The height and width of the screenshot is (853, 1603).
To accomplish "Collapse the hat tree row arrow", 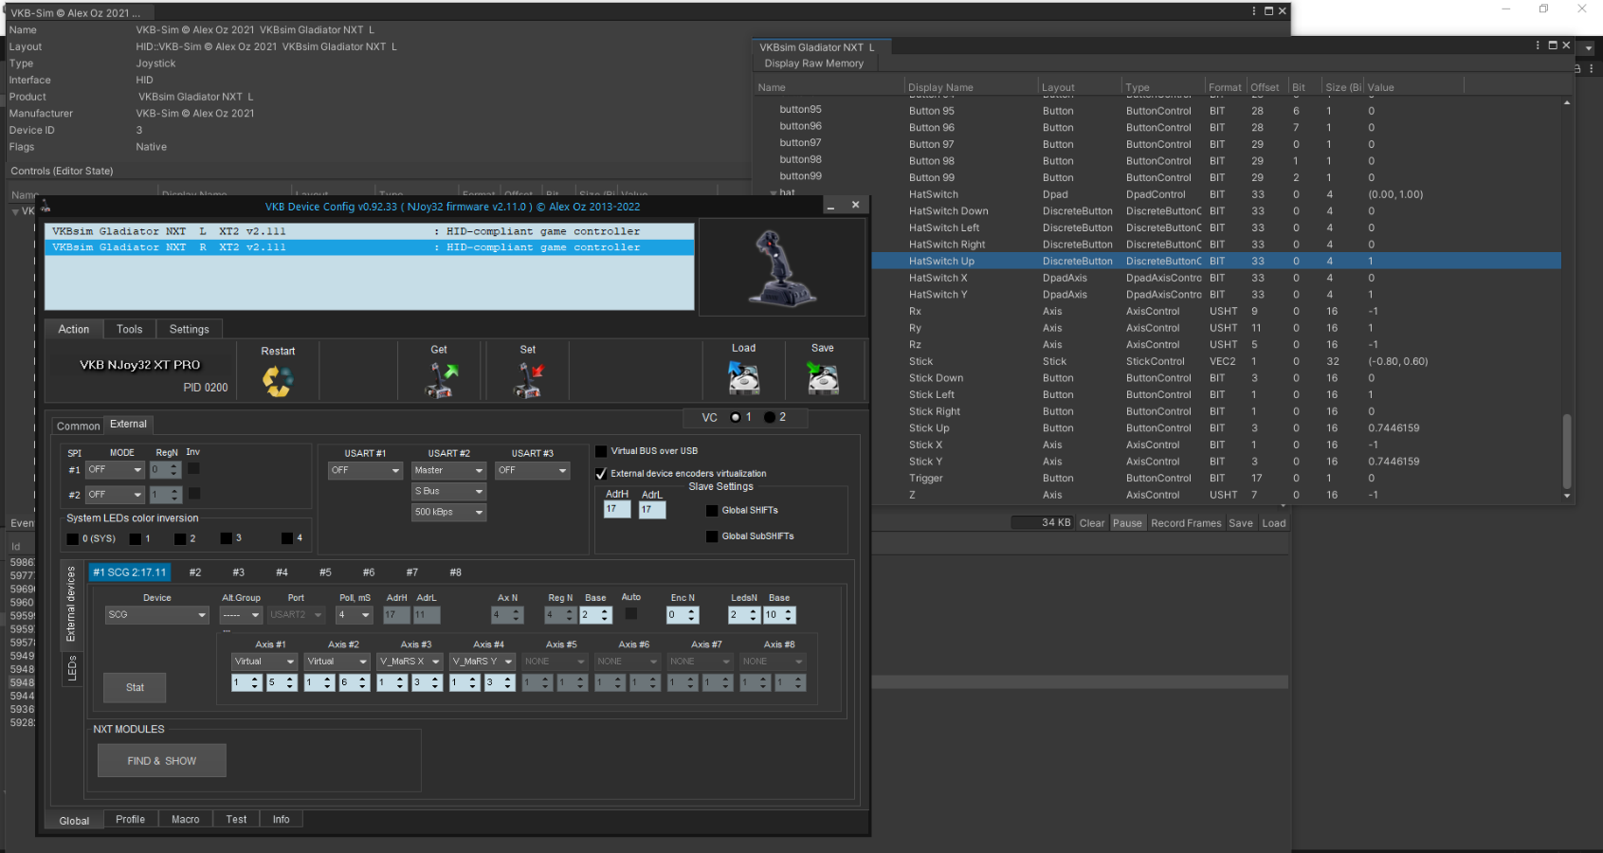I will [774, 193].
